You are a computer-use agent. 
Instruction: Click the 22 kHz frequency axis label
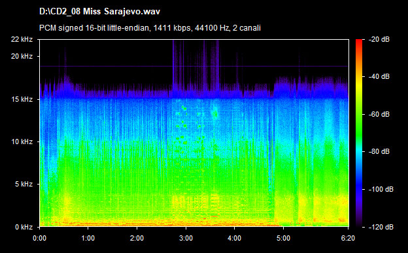22,39
